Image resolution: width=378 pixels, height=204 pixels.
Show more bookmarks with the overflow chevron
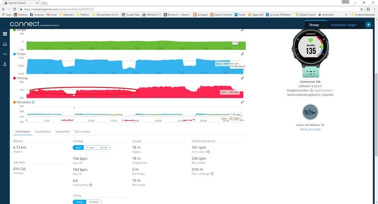pyautogui.click(x=346, y=15)
